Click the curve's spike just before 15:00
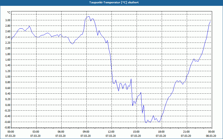The image size is (223, 139). (x=131, y=79)
